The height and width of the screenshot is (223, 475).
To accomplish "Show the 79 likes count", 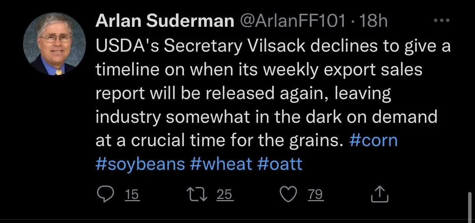I will click(x=316, y=195).
